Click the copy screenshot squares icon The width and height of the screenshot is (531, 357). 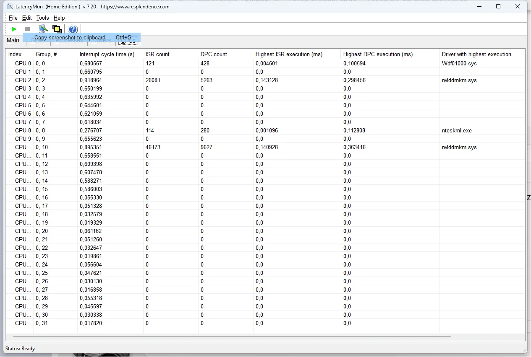click(57, 29)
